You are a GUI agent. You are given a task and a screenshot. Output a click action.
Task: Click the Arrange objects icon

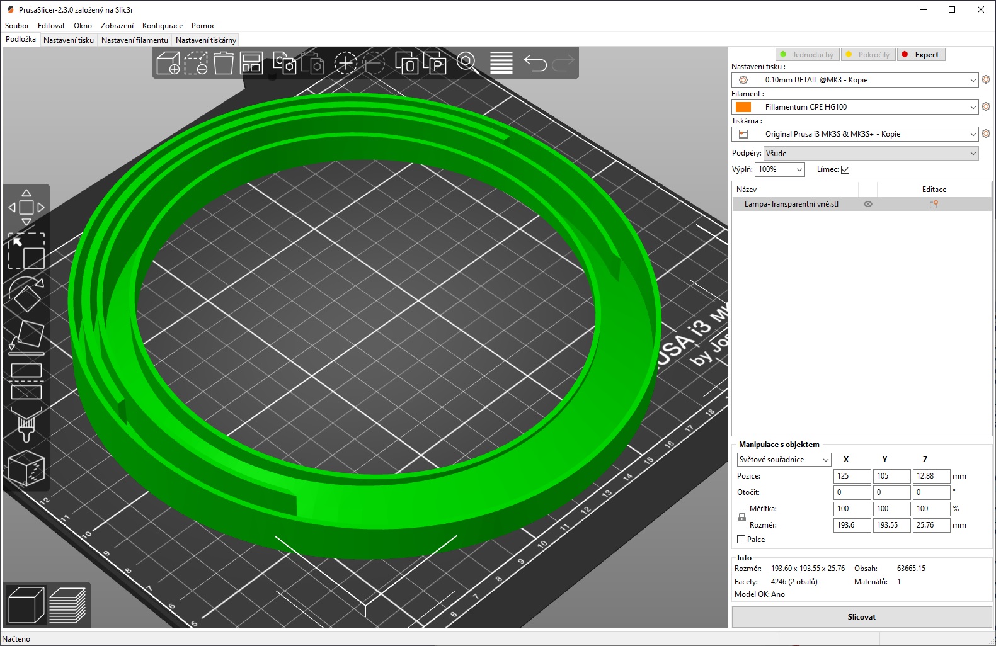pos(251,64)
